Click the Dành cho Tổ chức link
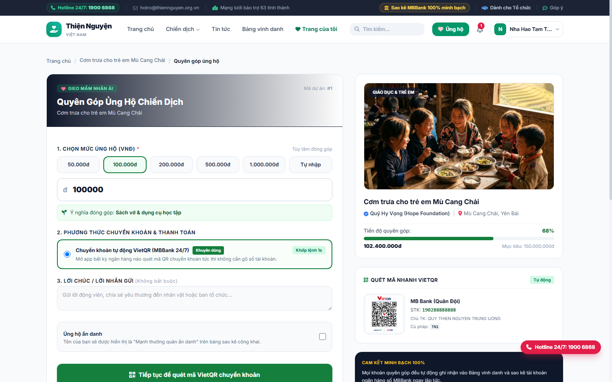612x382 pixels. point(506,8)
